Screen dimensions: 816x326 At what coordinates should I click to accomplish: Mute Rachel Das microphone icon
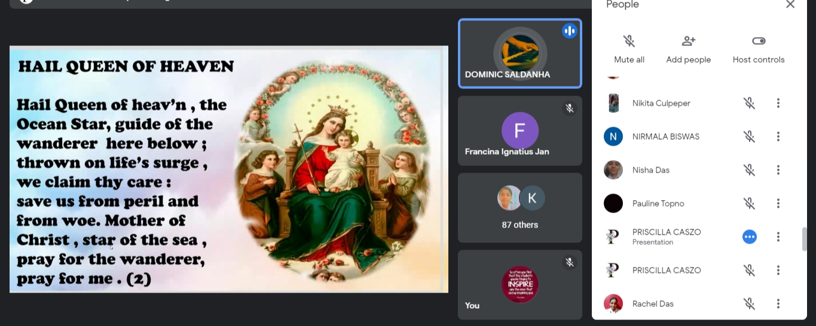pyautogui.click(x=749, y=304)
